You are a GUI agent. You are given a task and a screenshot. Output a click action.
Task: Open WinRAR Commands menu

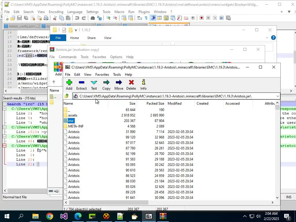[x=68, y=57]
